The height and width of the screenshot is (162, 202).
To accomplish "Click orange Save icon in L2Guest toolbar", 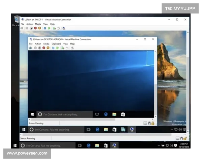I will point(48,48).
